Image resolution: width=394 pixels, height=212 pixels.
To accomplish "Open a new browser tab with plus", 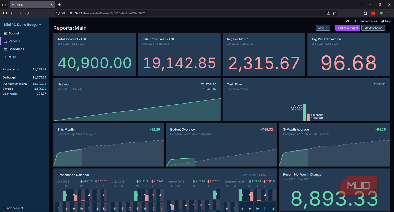I will pos(59,5).
